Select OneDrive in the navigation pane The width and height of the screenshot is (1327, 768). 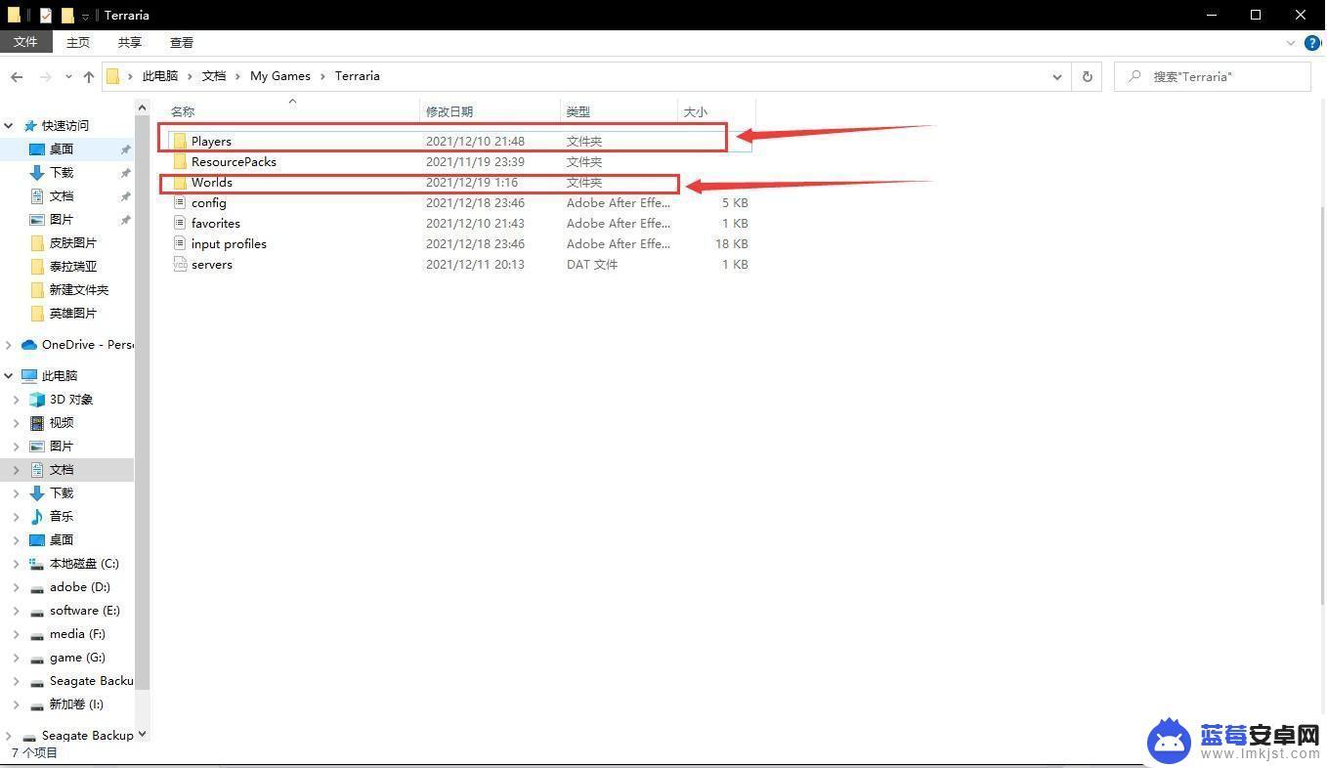[87, 344]
